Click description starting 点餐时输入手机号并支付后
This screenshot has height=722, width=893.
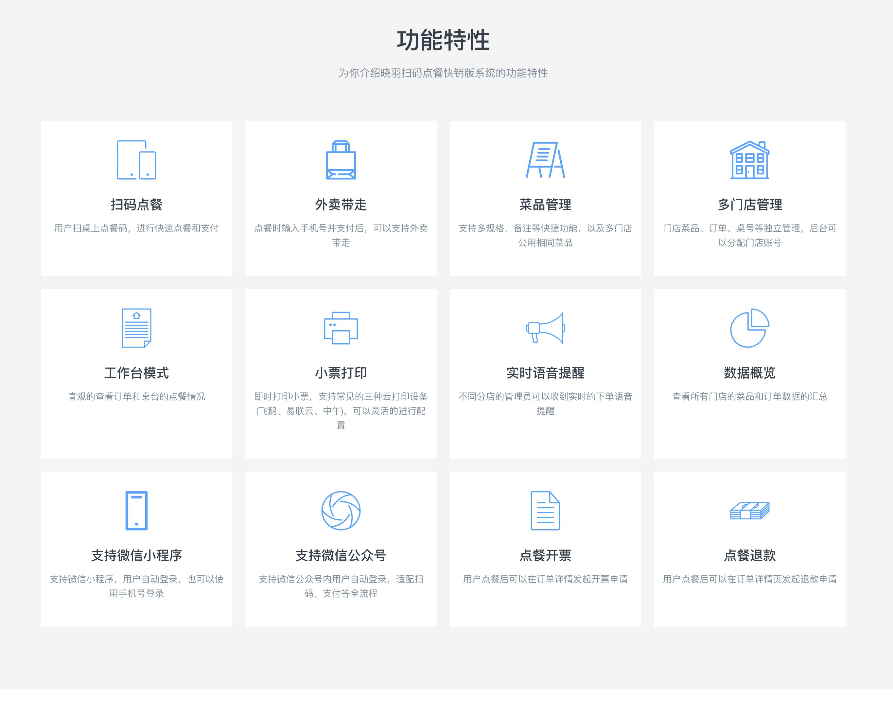click(341, 235)
